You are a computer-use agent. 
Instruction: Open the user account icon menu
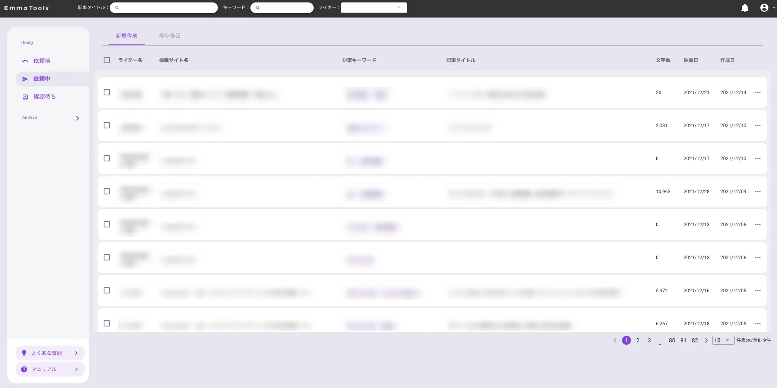(764, 8)
